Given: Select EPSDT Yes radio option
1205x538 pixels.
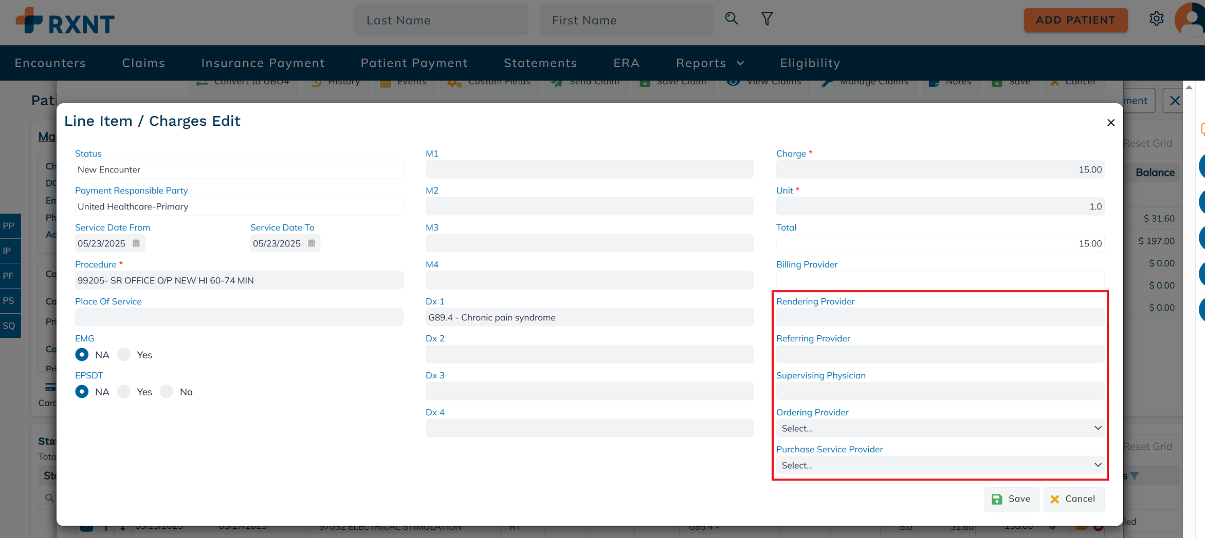Looking at the screenshot, I should pyautogui.click(x=124, y=392).
